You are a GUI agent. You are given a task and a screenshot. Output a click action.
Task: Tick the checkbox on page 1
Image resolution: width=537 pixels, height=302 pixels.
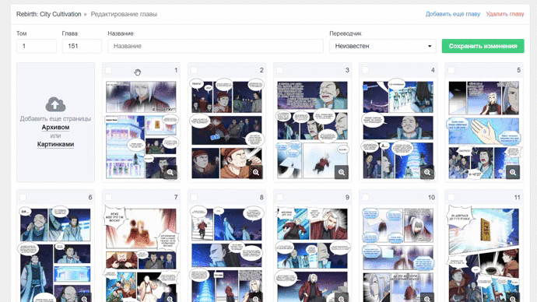tap(108, 70)
